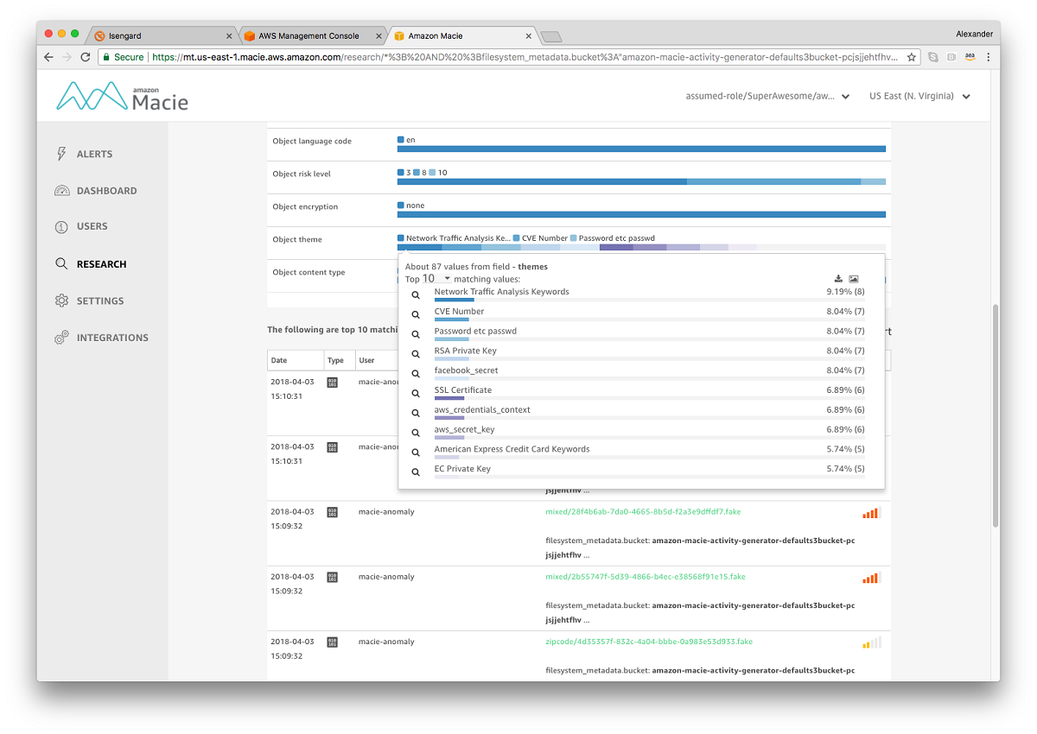Open mixed/2b55747f-5d39-4866 fake file link
Screen dimensions: 1037x734
click(x=646, y=577)
